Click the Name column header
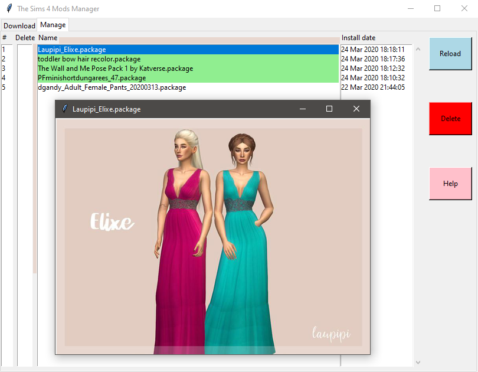 48,38
